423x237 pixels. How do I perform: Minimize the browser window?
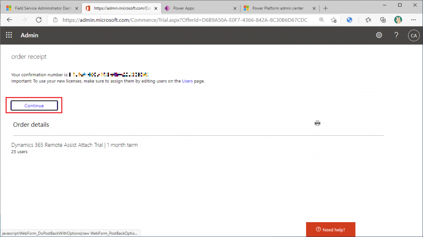pyautogui.click(x=385, y=5)
